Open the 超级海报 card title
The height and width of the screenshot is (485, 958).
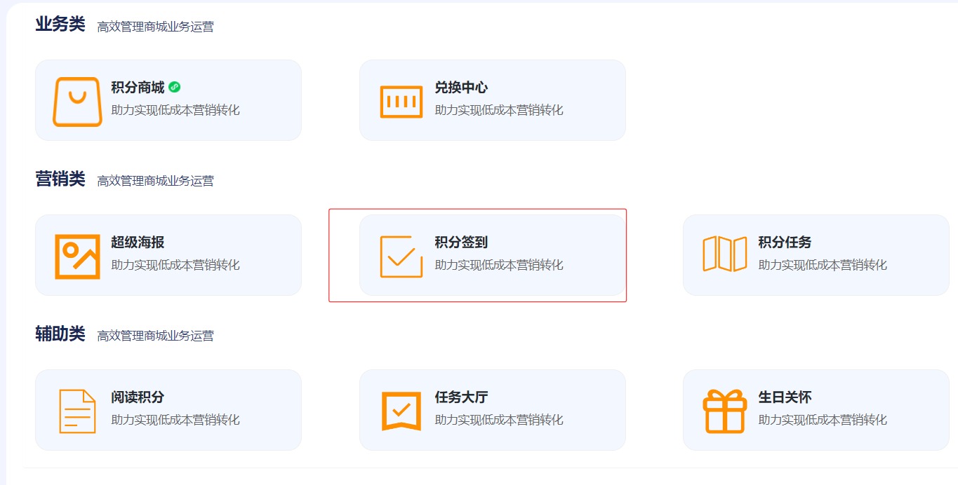(138, 242)
